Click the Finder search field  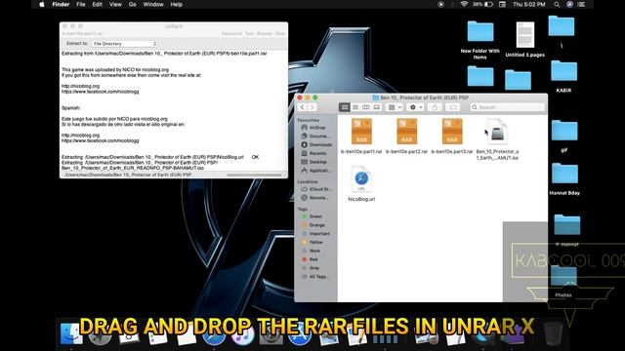[x=507, y=107]
